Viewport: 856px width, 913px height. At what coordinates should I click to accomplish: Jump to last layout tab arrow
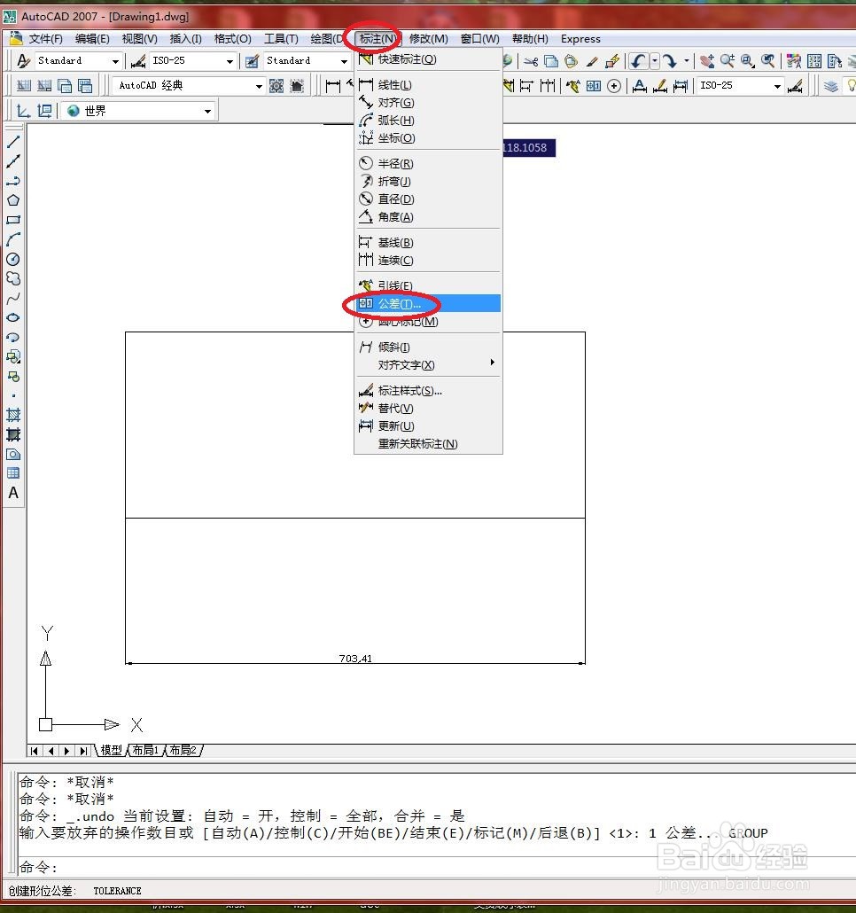84,751
